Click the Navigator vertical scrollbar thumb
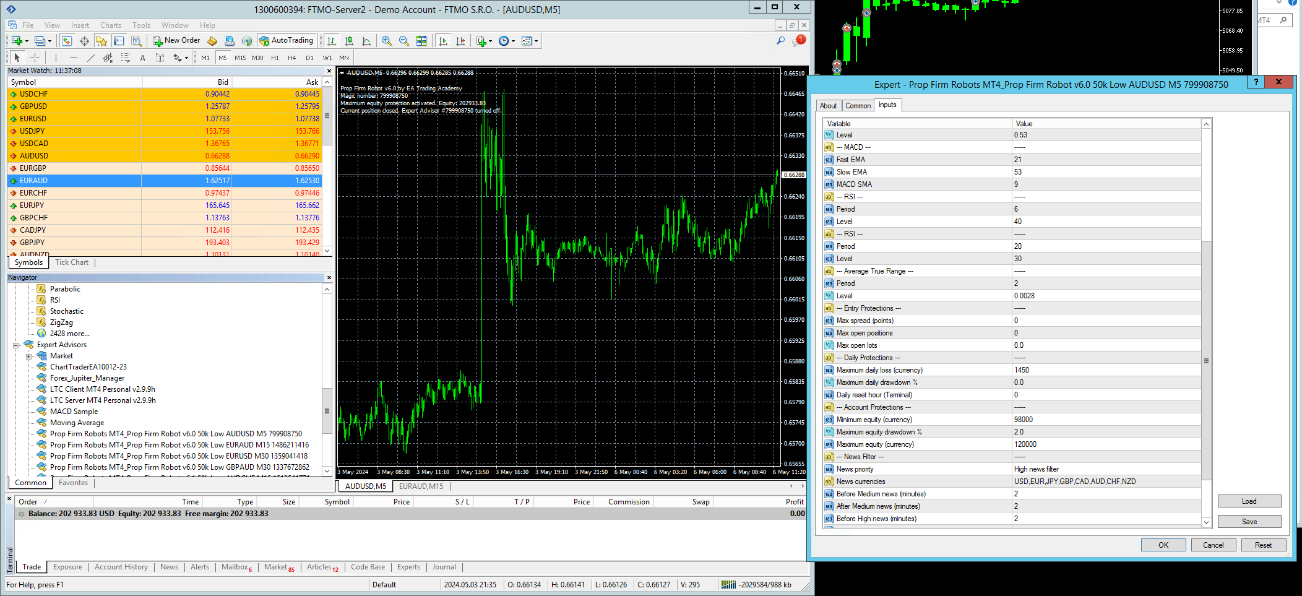The width and height of the screenshot is (1302, 596). click(327, 411)
